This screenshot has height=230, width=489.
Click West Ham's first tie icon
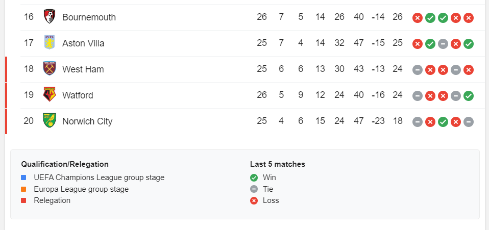[418, 69]
